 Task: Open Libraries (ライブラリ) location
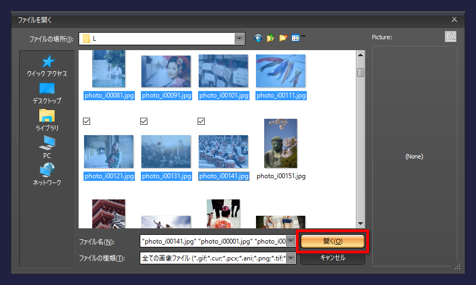point(47,120)
